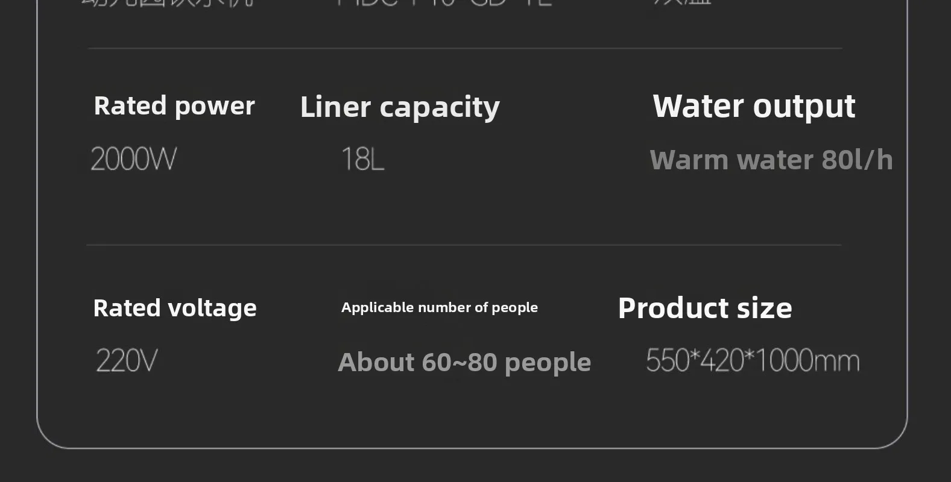Click the divider line above Rated voltage
The width and height of the screenshot is (951, 482).
464,245
